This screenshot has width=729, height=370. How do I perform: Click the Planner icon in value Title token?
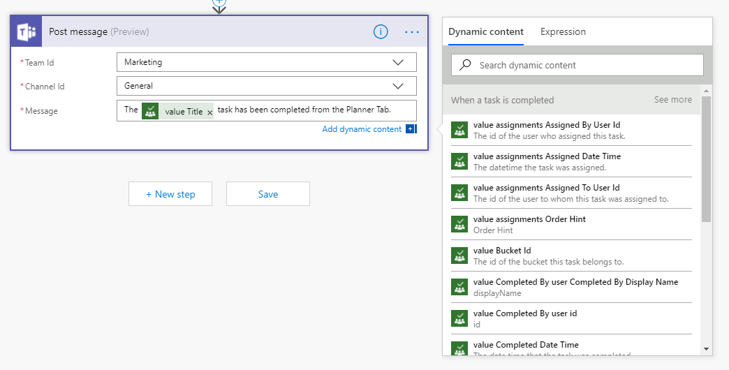point(150,111)
